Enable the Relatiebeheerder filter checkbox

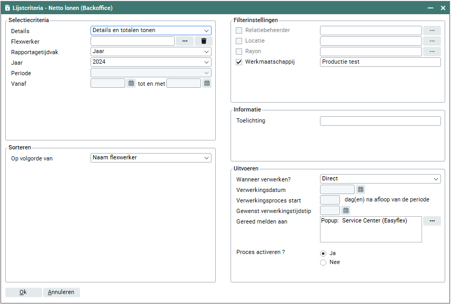pos(239,31)
